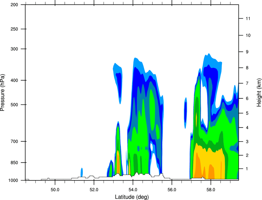Click the pressure axis label 850
This screenshot has height=200, width=262.
14,162
